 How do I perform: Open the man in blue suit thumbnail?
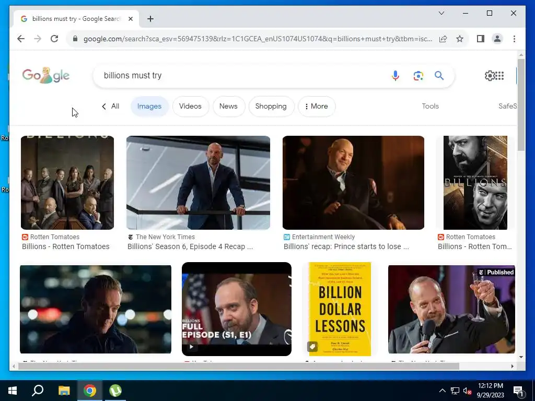tap(198, 183)
